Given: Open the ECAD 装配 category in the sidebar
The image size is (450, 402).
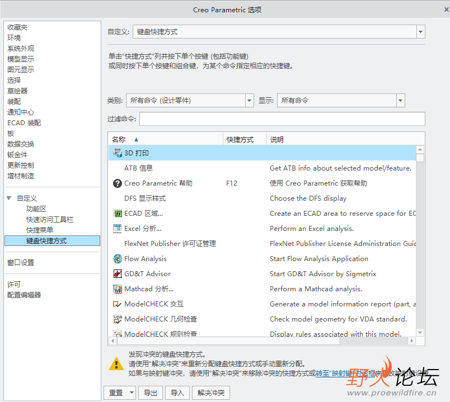Looking at the screenshot, I should point(24,122).
